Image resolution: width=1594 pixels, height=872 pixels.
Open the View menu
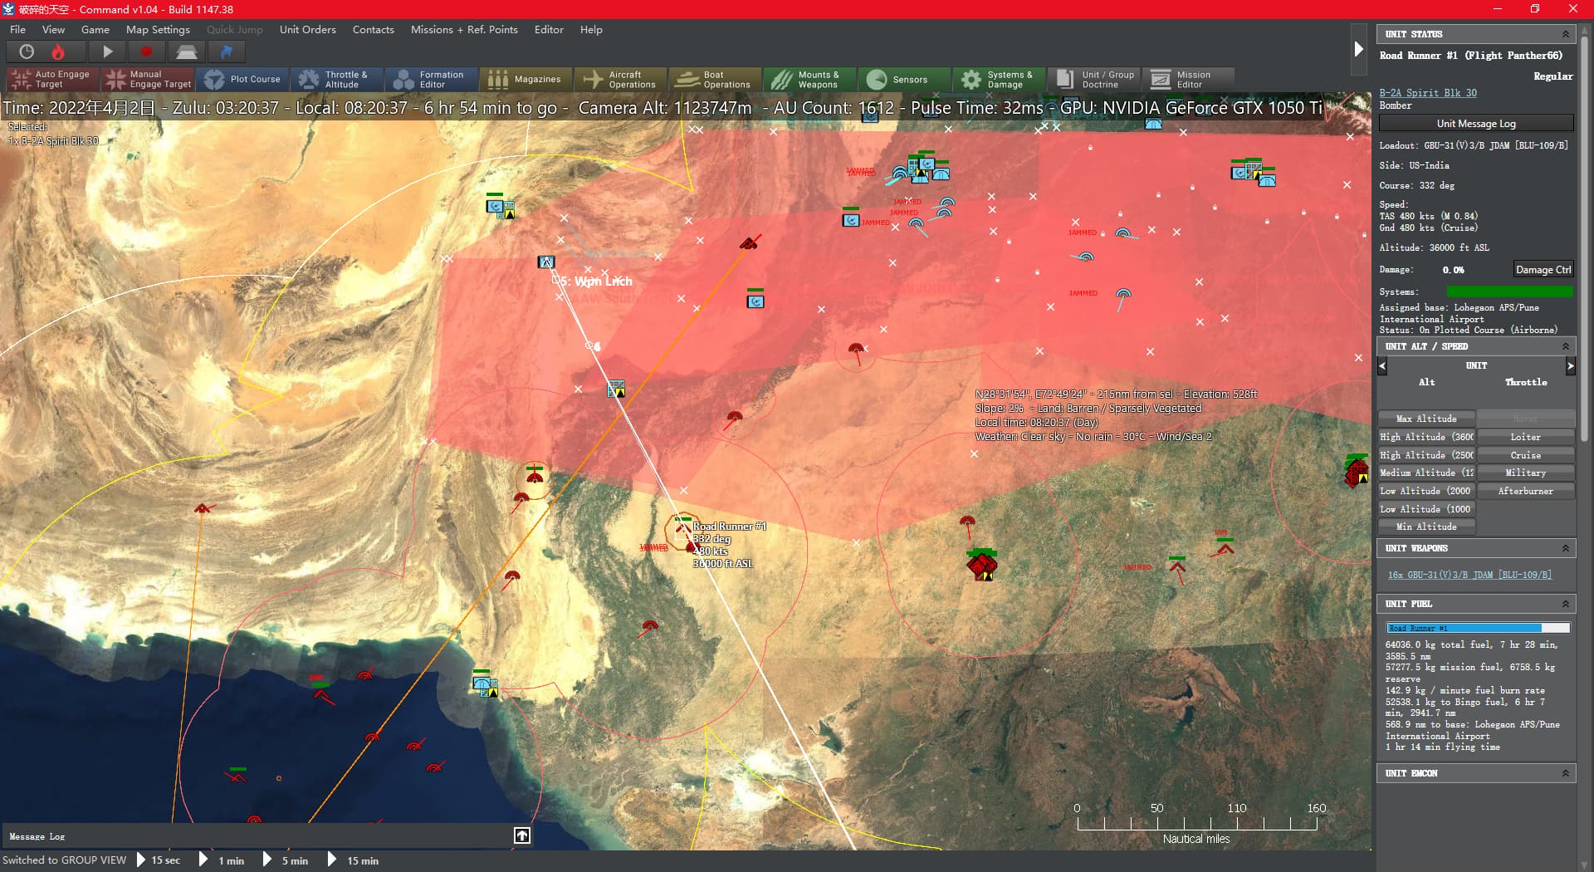coord(53,29)
